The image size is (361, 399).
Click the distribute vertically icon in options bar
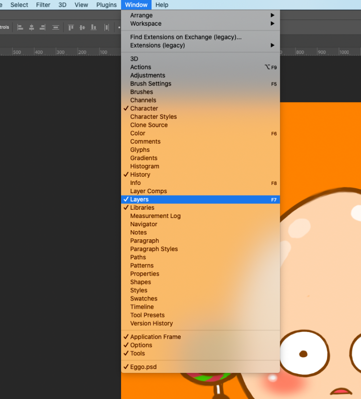pos(106,28)
